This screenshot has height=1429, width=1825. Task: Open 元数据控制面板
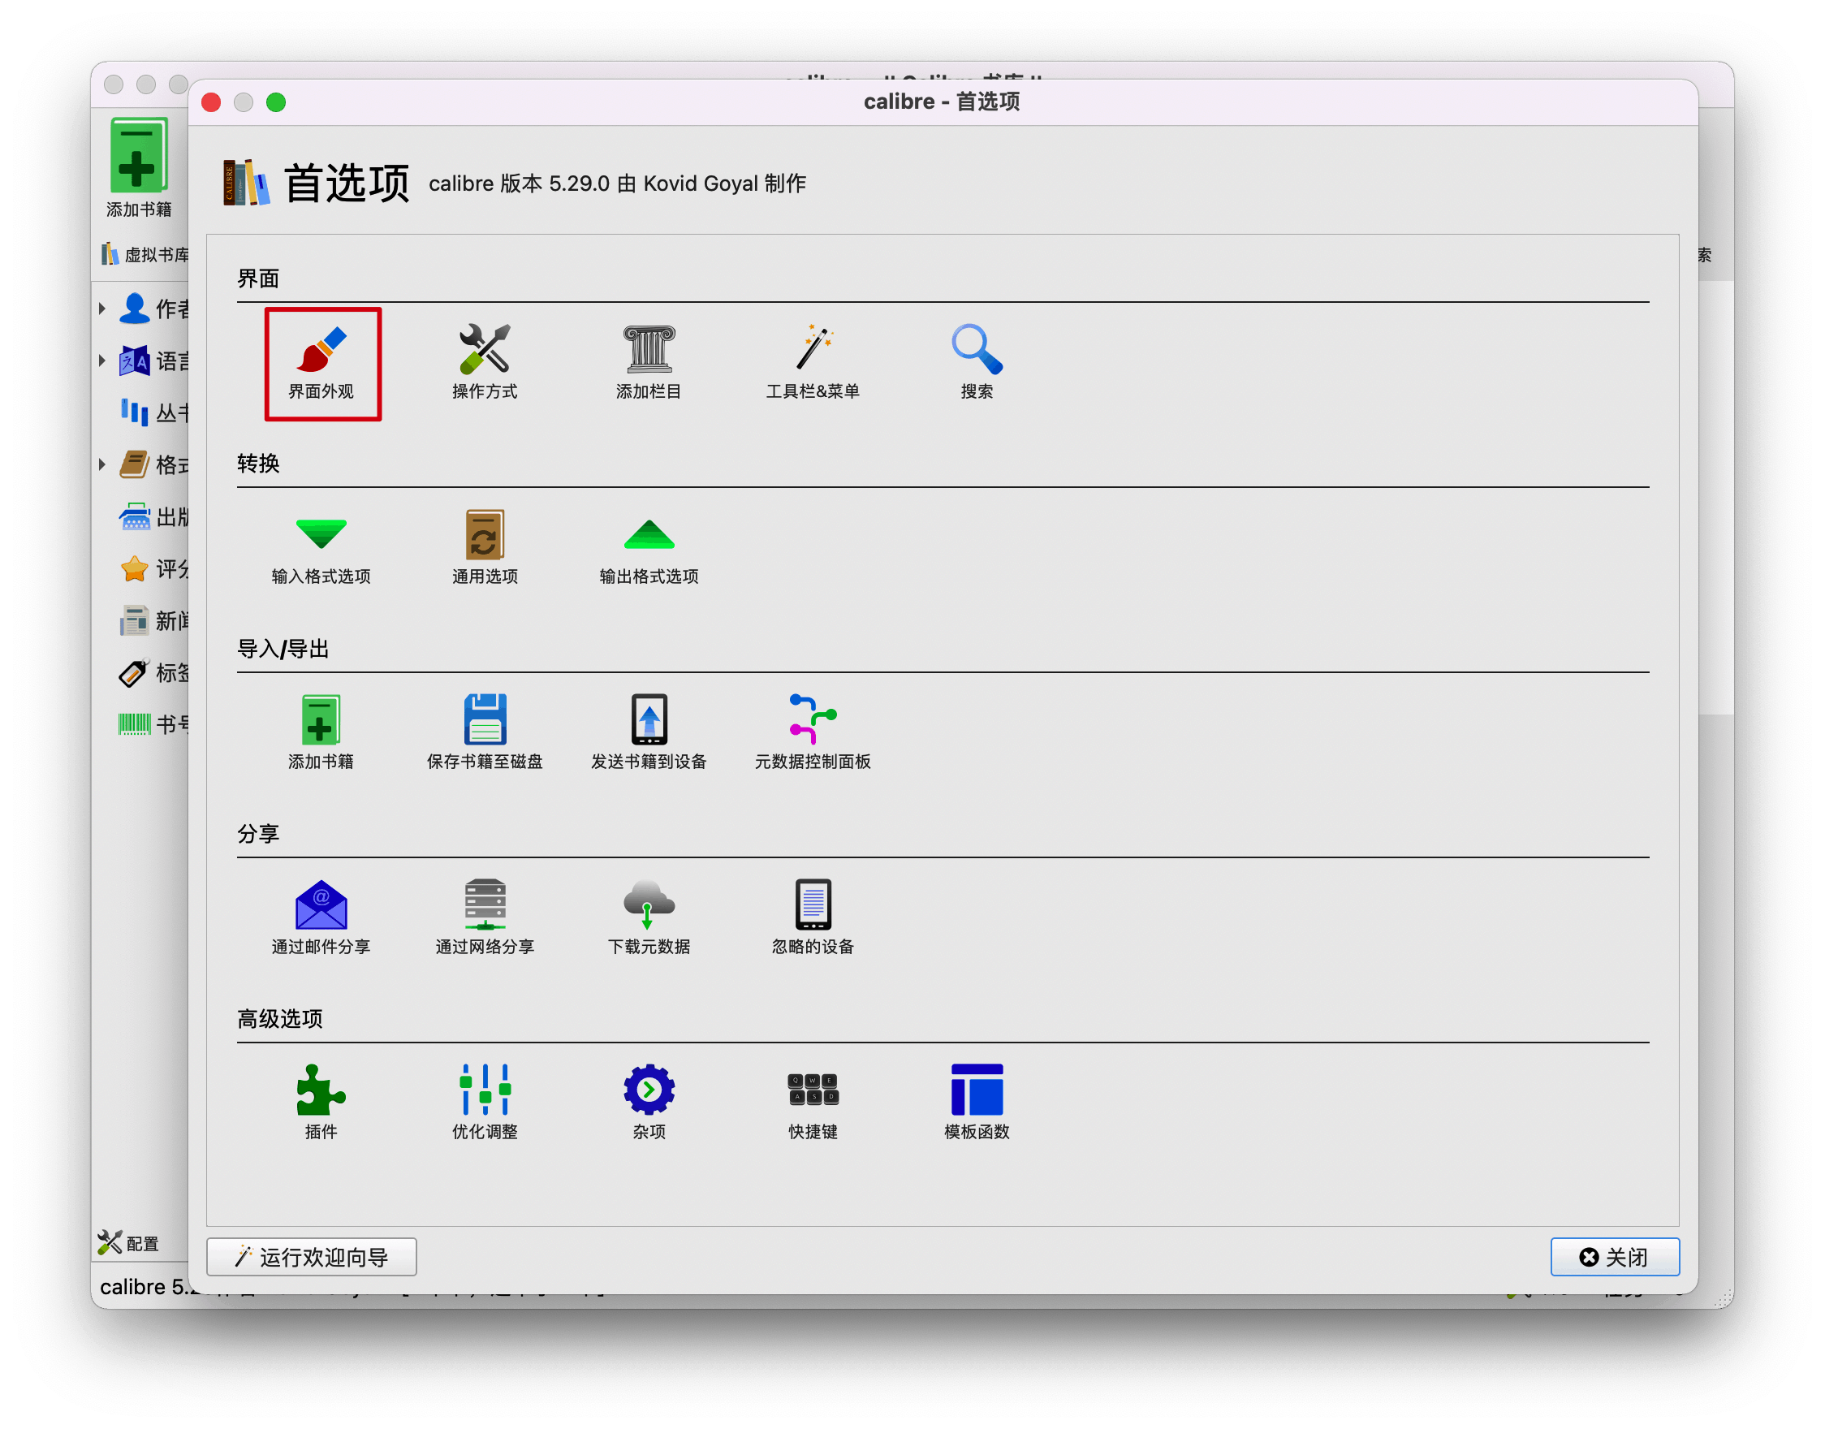pyautogui.click(x=813, y=734)
